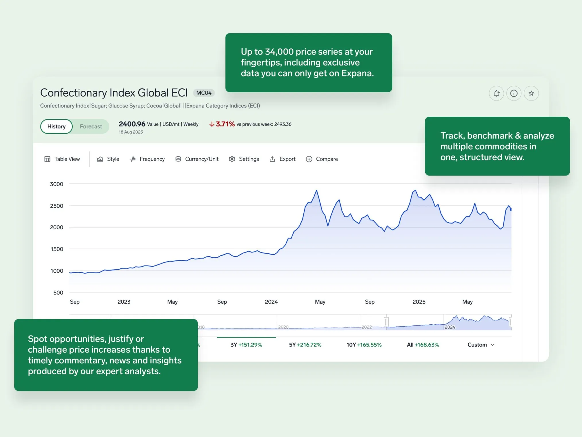This screenshot has height=437, width=582.
Task: Open Currency/Unit coin stack icon
Action: click(x=178, y=159)
